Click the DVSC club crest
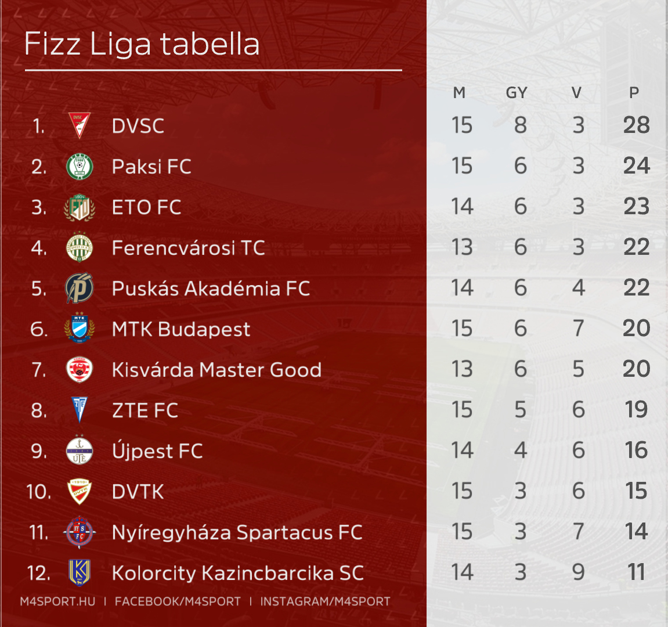This screenshot has height=627, width=668. 80,125
